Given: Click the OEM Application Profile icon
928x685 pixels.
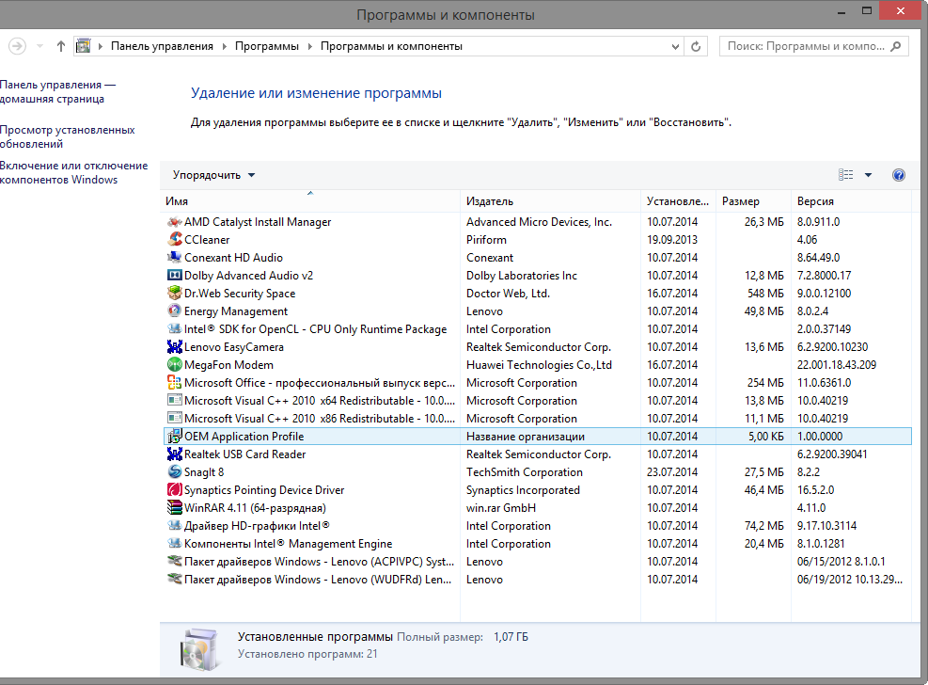Looking at the screenshot, I should (175, 437).
